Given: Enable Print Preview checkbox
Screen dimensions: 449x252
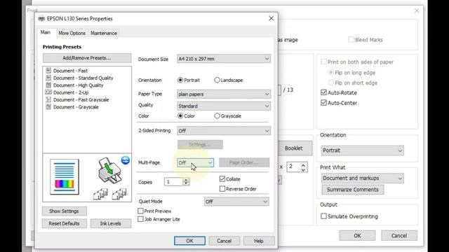Looking at the screenshot, I should 140,211.
